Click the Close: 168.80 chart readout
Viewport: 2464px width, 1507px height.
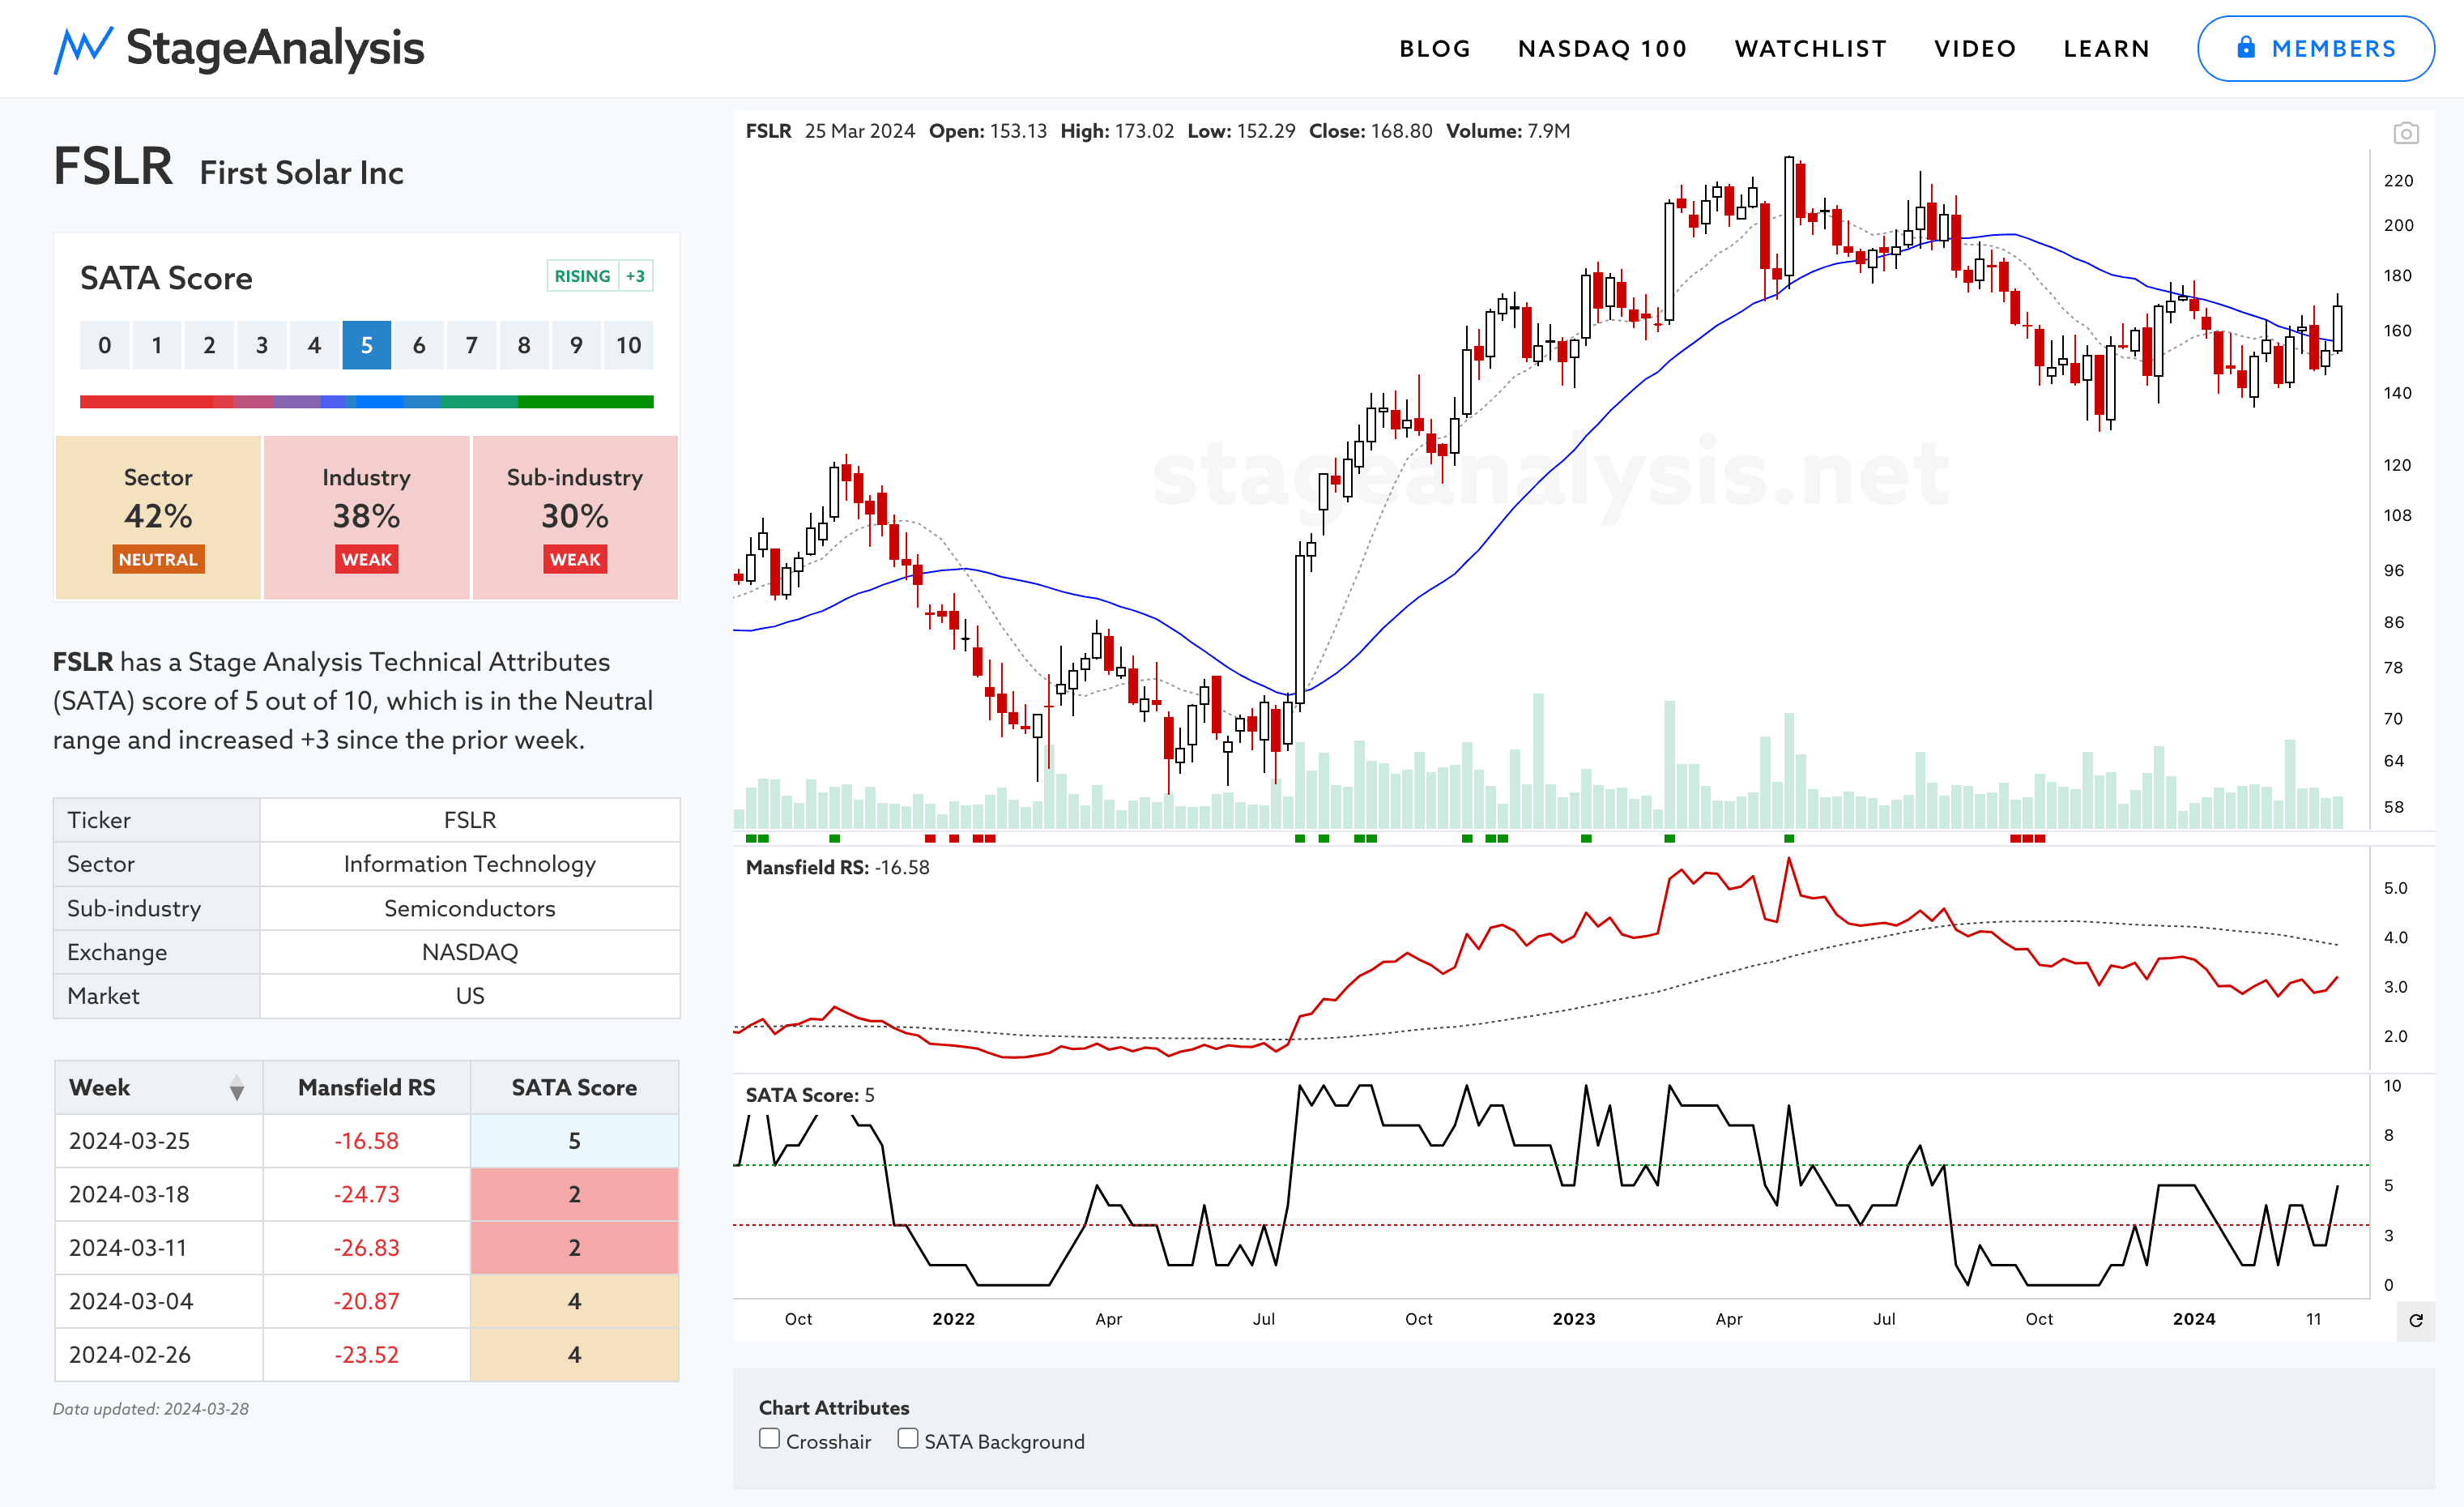click(x=1370, y=131)
